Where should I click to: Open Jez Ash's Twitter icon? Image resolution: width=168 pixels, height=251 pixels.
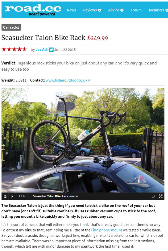tap(51, 50)
